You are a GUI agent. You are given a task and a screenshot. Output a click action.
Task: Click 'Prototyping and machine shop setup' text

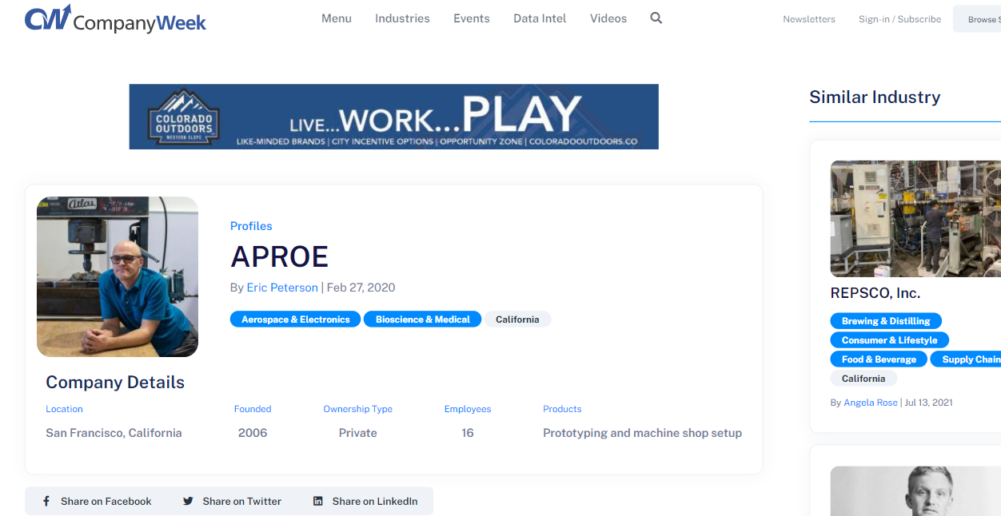[x=642, y=433]
